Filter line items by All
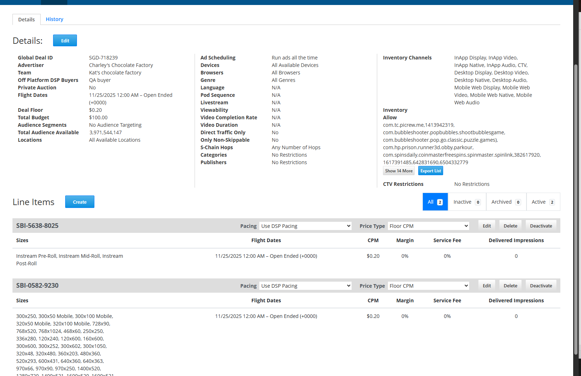 click(435, 202)
